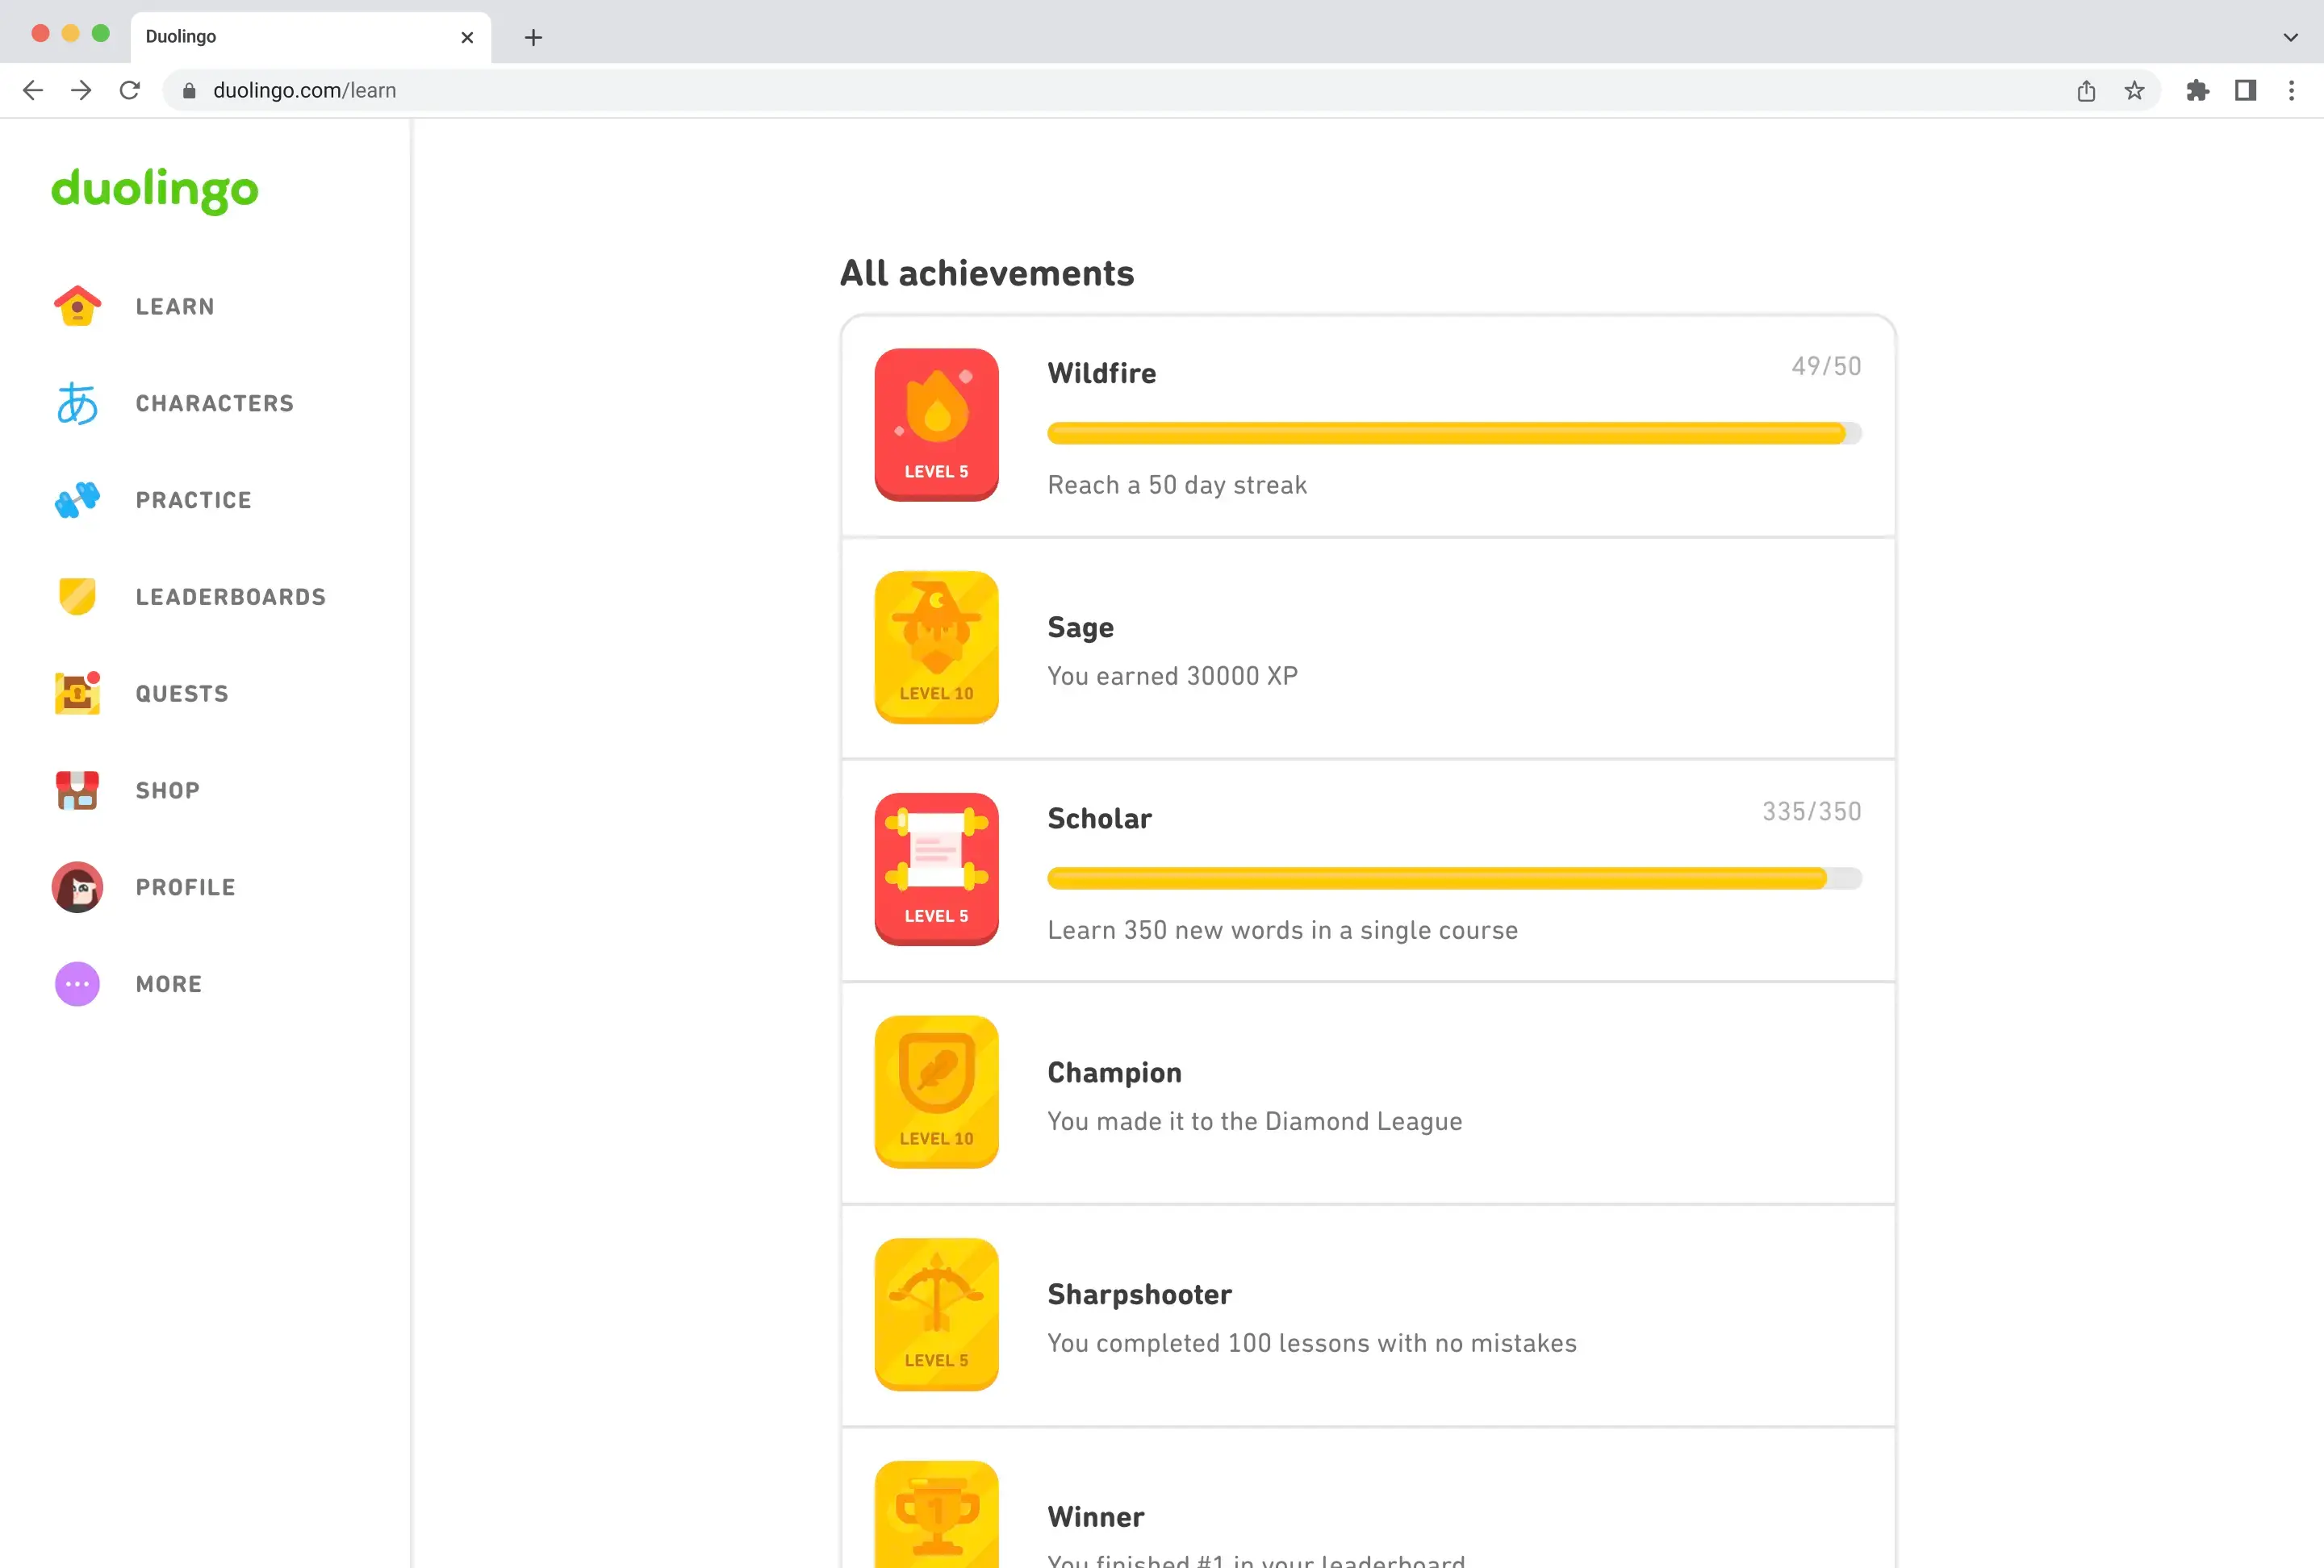Click the Scholar scroll badge

click(936, 869)
